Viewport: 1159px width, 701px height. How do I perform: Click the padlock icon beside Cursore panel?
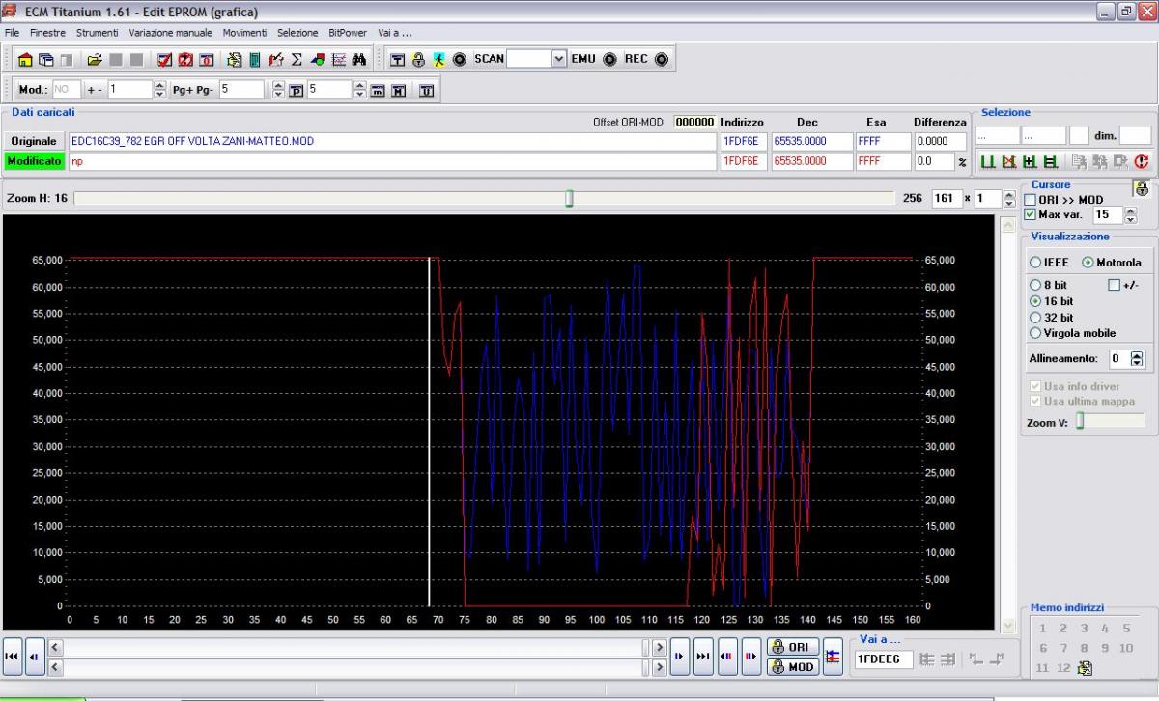[x=1142, y=189]
